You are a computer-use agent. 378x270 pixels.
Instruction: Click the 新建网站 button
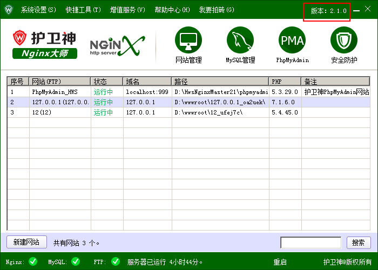click(26, 242)
